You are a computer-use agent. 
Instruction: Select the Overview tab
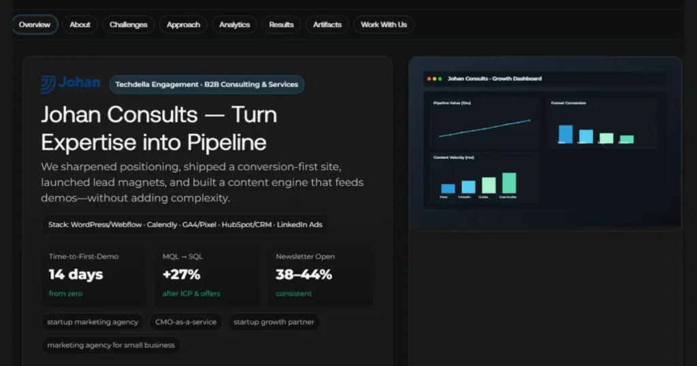coord(35,25)
